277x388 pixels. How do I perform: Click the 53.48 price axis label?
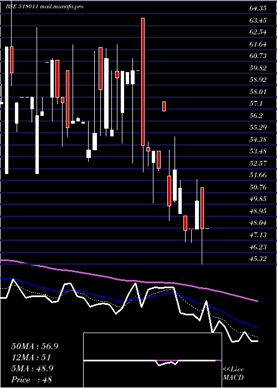click(258, 151)
